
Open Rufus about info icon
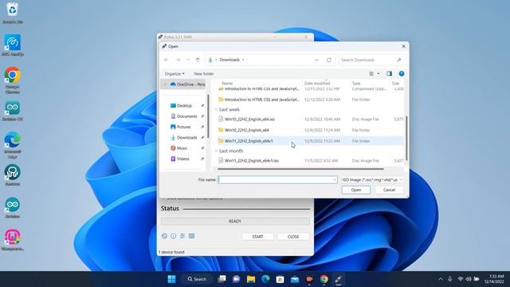tap(174, 236)
